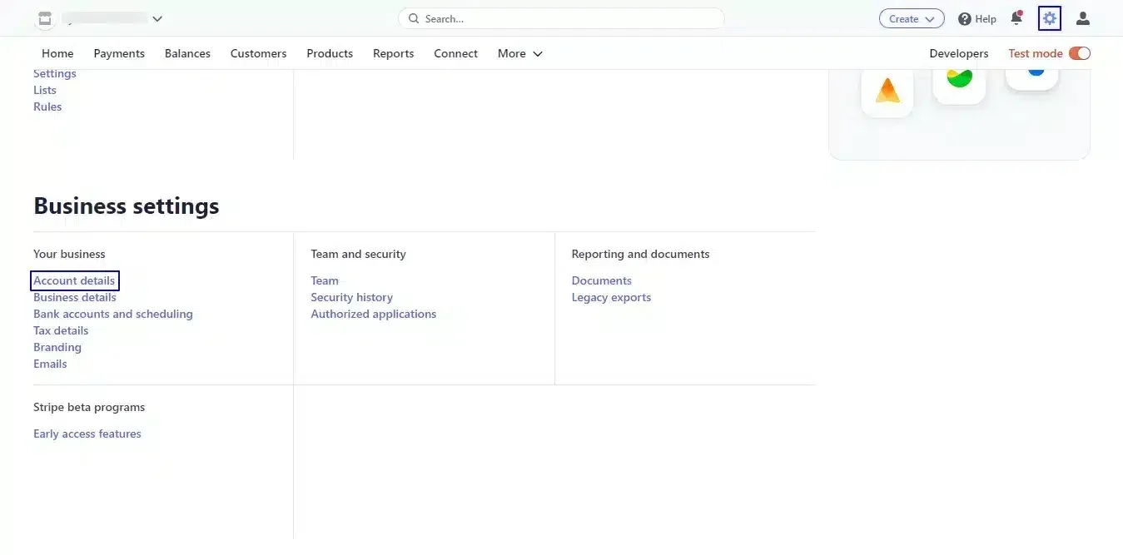This screenshot has width=1123, height=555.
Task: Open Account details settings
Action: 74,280
